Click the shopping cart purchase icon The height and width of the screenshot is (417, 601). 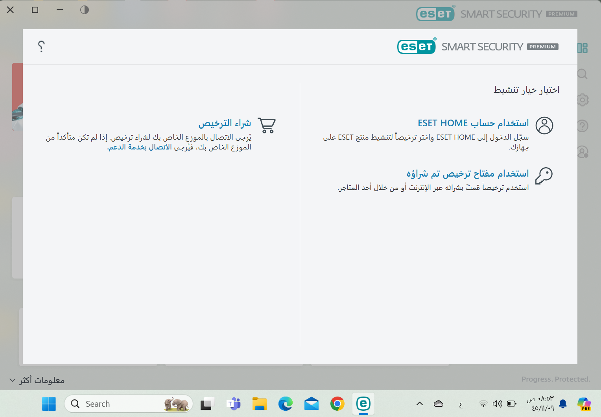(267, 125)
